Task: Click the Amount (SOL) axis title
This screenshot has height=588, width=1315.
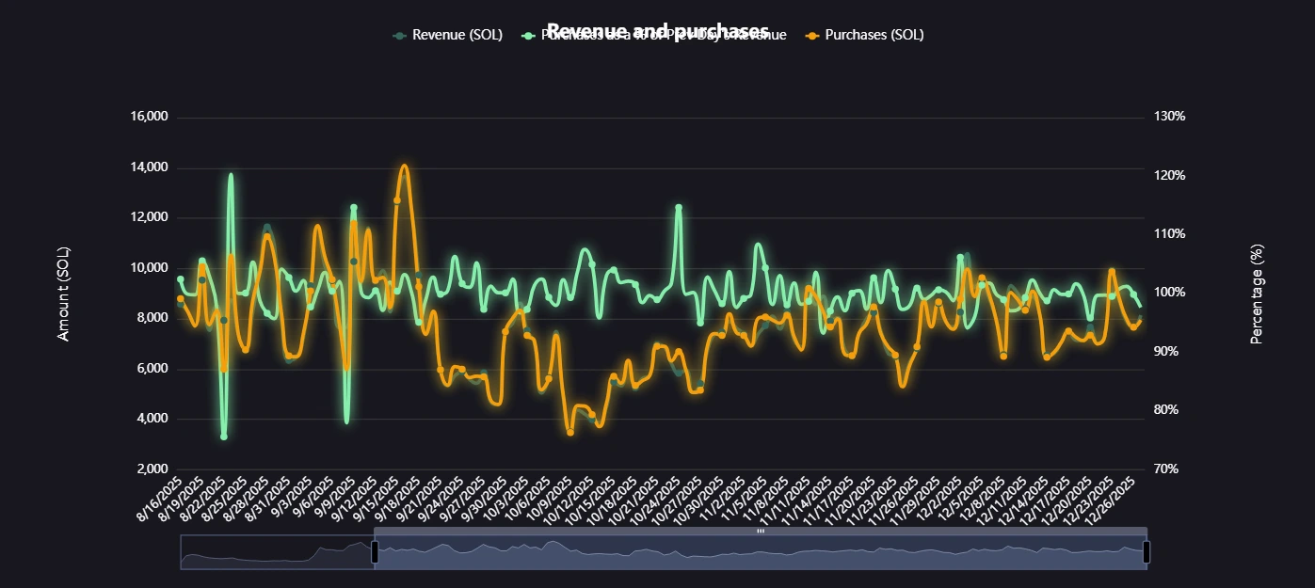Action: (63, 292)
